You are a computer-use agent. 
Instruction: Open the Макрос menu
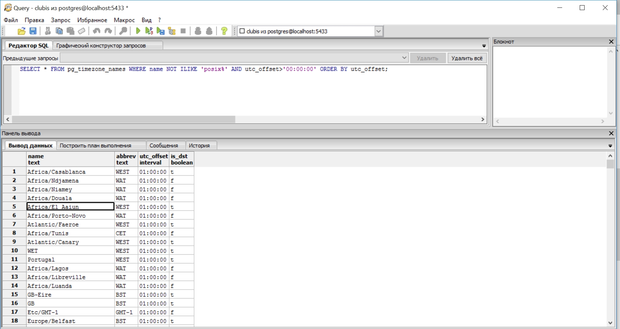pyautogui.click(x=124, y=20)
